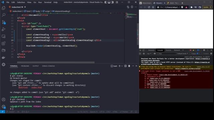The image size is (214, 120).
Task: Customize layout icon in VS Code title bar
Action: pyautogui.click(x=117, y=2)
